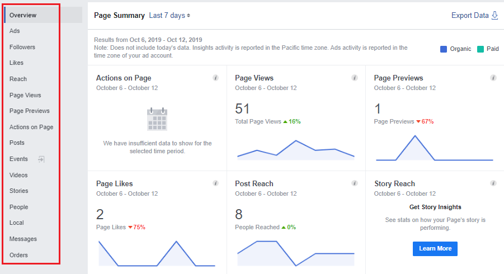
Task: Select Overview in the Insights sidebar
Action: [23, 15]
